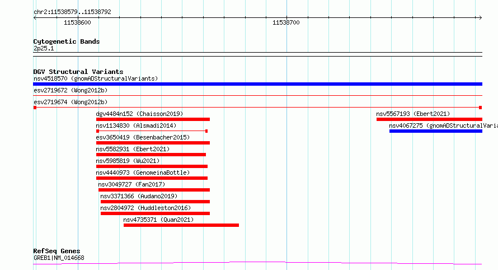Image resolution: width=498 pixels, height=270 pixels.
Task: Select the blue nsv4518570 variant bar
Action: [257, 84]
